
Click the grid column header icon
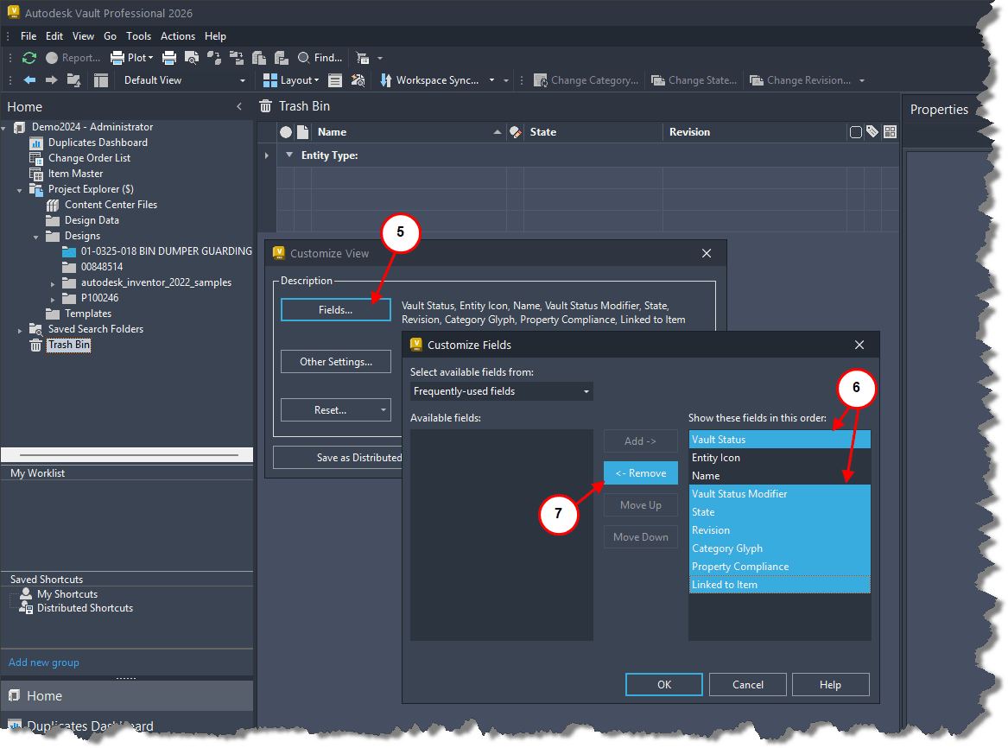click(x=890, y=132)
